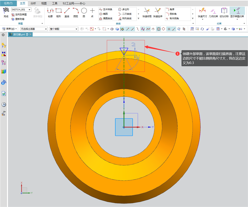Toggle the existing point snap option

click(169, 29)
